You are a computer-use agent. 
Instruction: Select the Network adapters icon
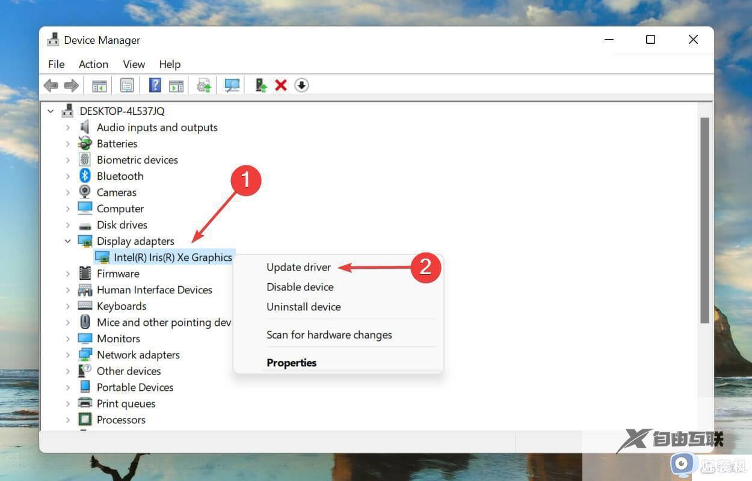(85, 355)
